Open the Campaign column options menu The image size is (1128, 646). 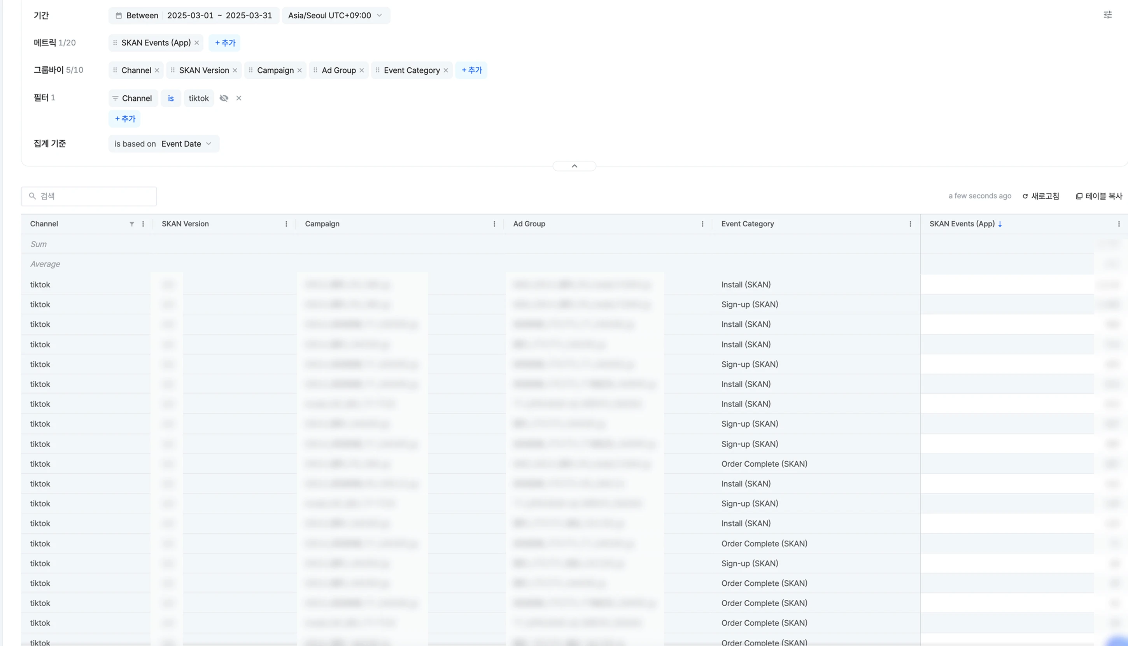494,224
